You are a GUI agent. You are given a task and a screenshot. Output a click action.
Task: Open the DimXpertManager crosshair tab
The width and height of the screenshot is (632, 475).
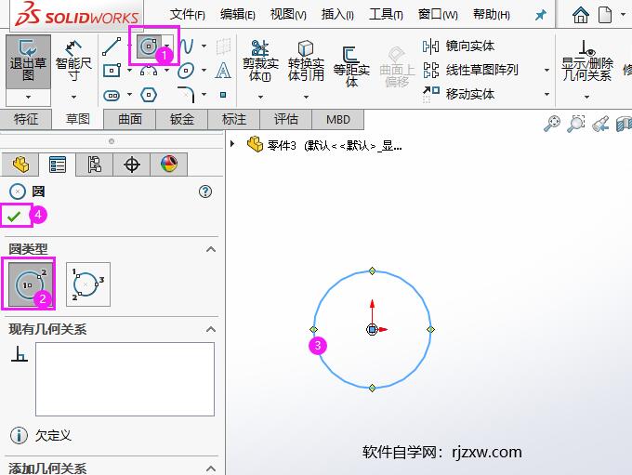(131, 165)
